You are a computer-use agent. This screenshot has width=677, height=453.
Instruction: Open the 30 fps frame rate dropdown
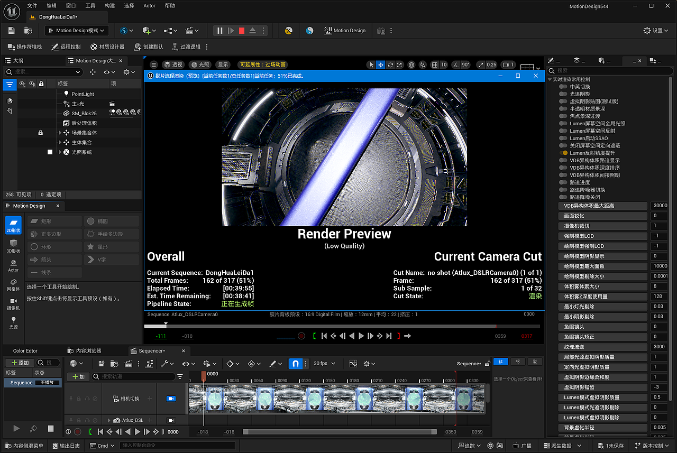pyautogui.click(x=324, y=364)
